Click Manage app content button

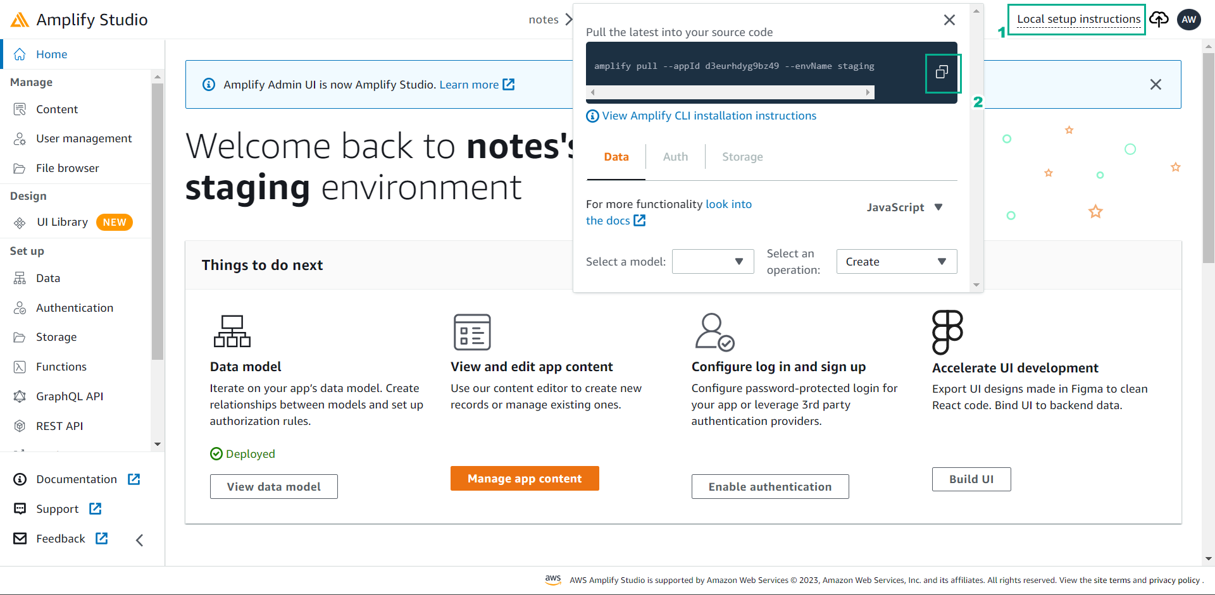coord(525,479)
